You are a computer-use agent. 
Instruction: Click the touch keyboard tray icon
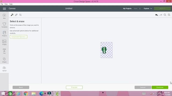144,94
